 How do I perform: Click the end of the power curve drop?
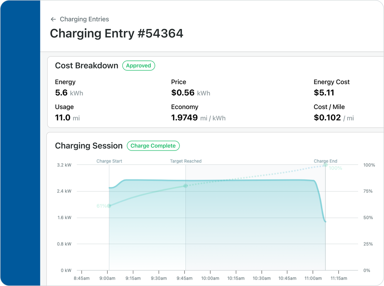325,222
